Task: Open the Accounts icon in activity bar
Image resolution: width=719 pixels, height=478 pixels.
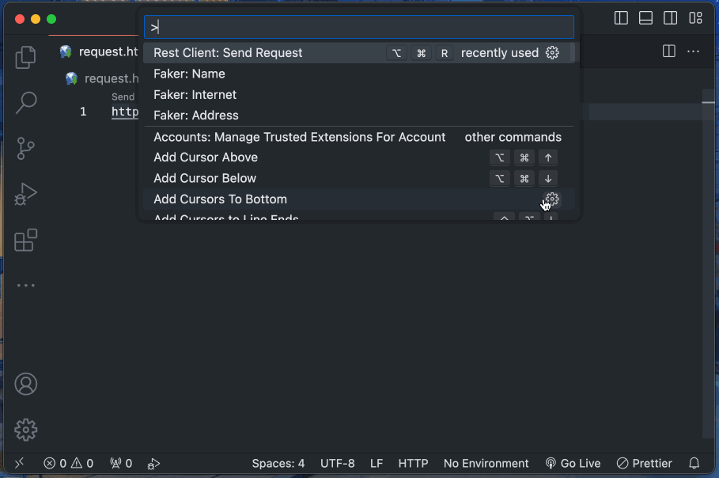Action: point(25,384)
